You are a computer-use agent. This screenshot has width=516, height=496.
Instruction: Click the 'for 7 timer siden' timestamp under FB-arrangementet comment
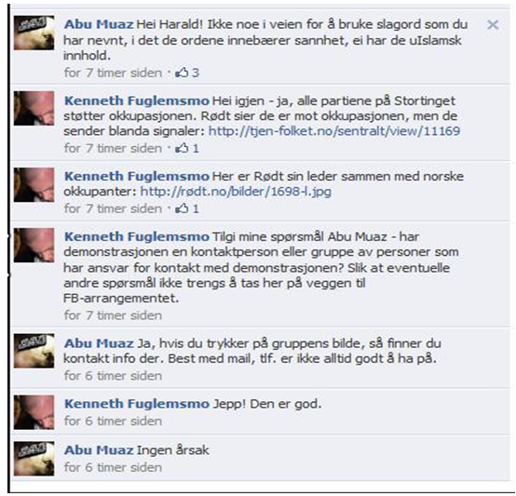(x=113, y=315)
